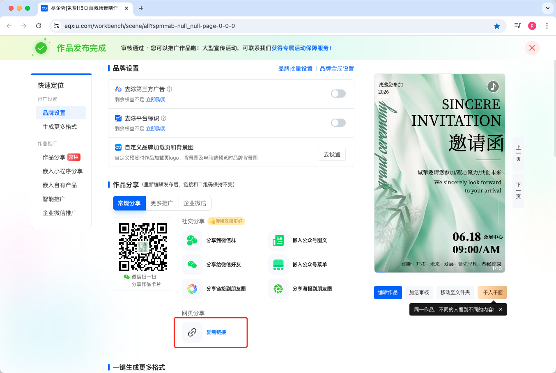Click the share link to Moments icon
The image size is (556, 373).
(x=192, y=289)
